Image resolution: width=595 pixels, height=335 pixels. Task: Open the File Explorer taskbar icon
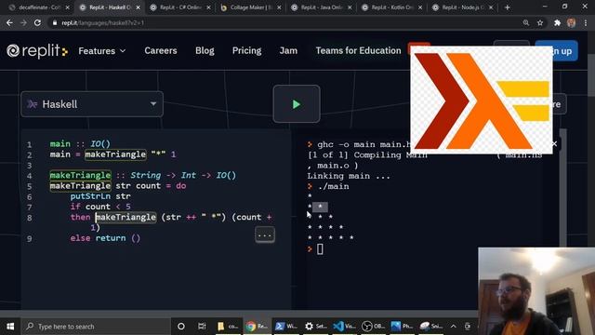228,327
